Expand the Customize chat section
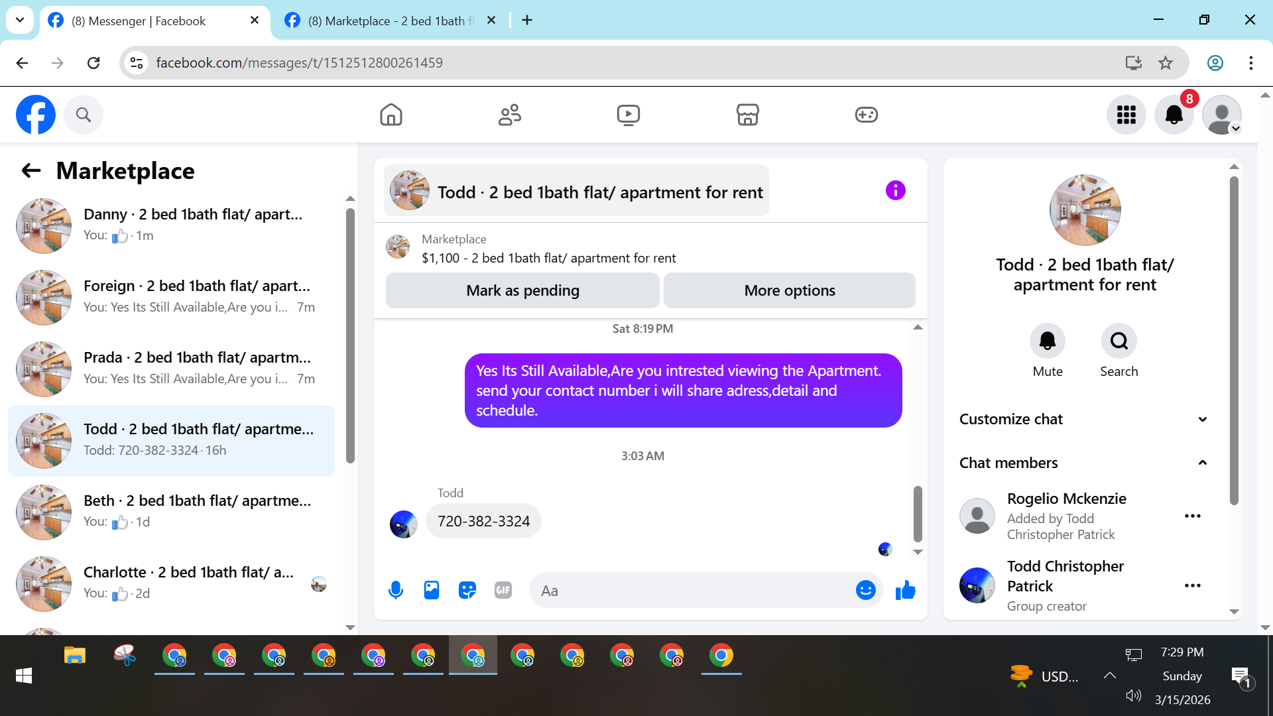Image resolution: width=1273 pixels, height=716 pixels. point(1084,419)
